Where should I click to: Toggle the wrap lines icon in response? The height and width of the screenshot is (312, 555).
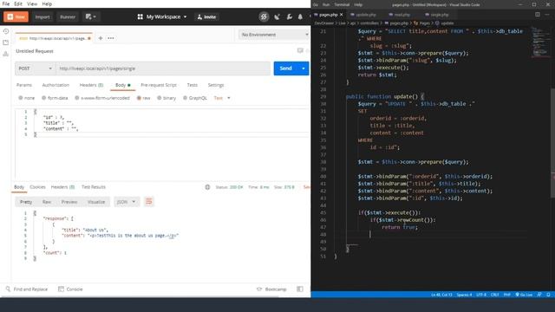click(x=148, y=202)
